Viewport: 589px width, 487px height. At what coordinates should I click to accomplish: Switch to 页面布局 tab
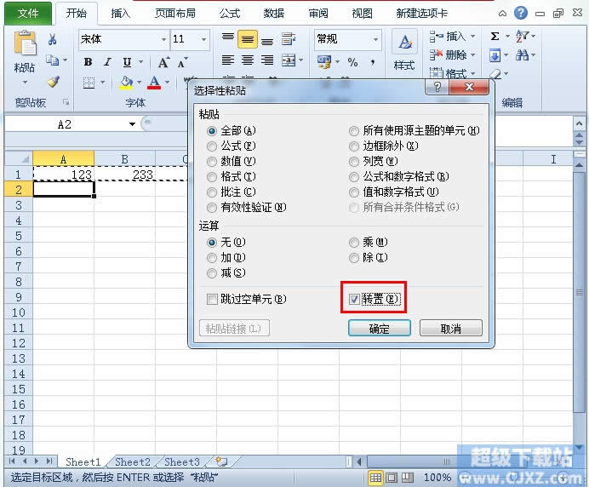[x=175, y=13]
